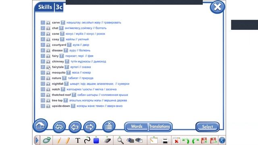This screenshot has height=145, width=258.
Task: Play audio for upside-down
Action: point(48,106)
